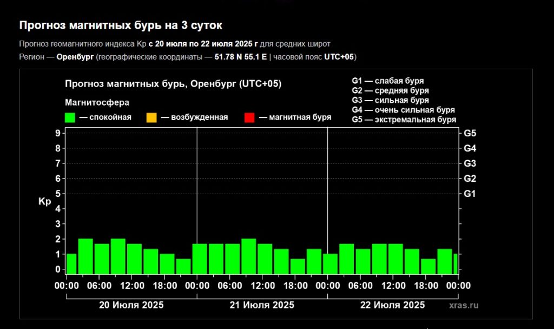Click the G1 label on the right axis
Screen dimensions: 554x329
[470, 194]
